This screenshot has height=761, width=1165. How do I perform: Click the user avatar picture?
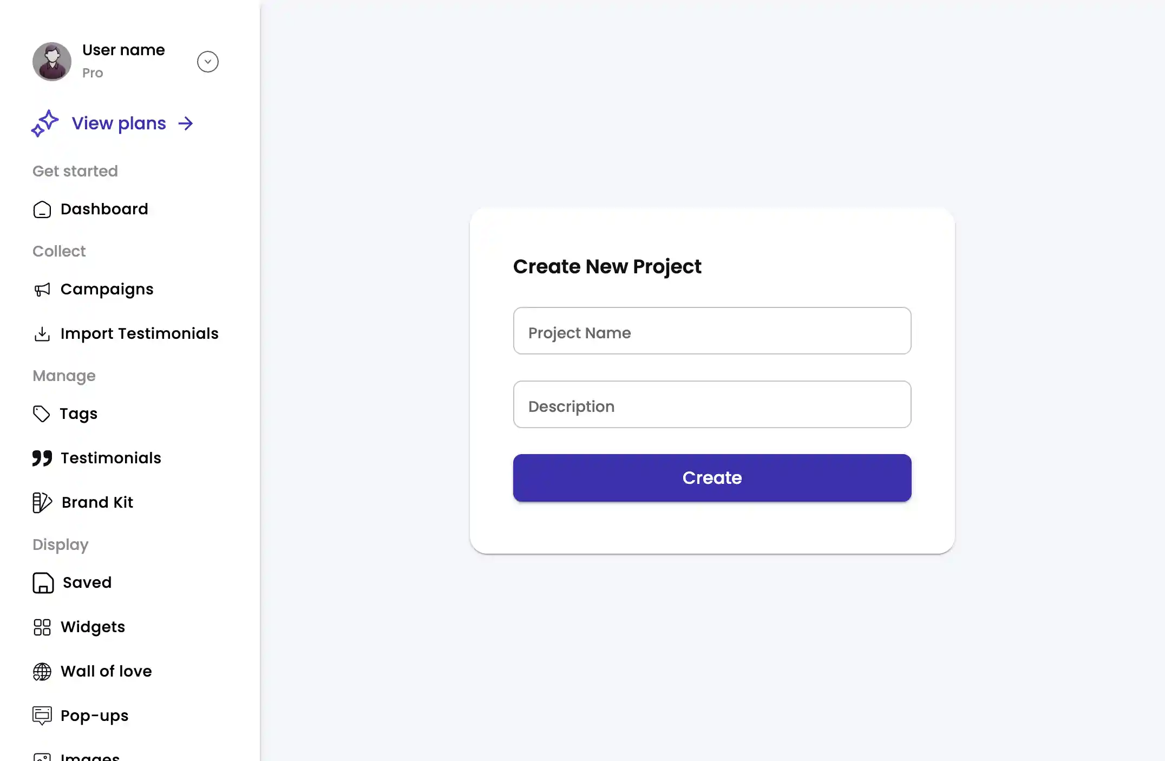pyautogui.click(x=51, y=61)
